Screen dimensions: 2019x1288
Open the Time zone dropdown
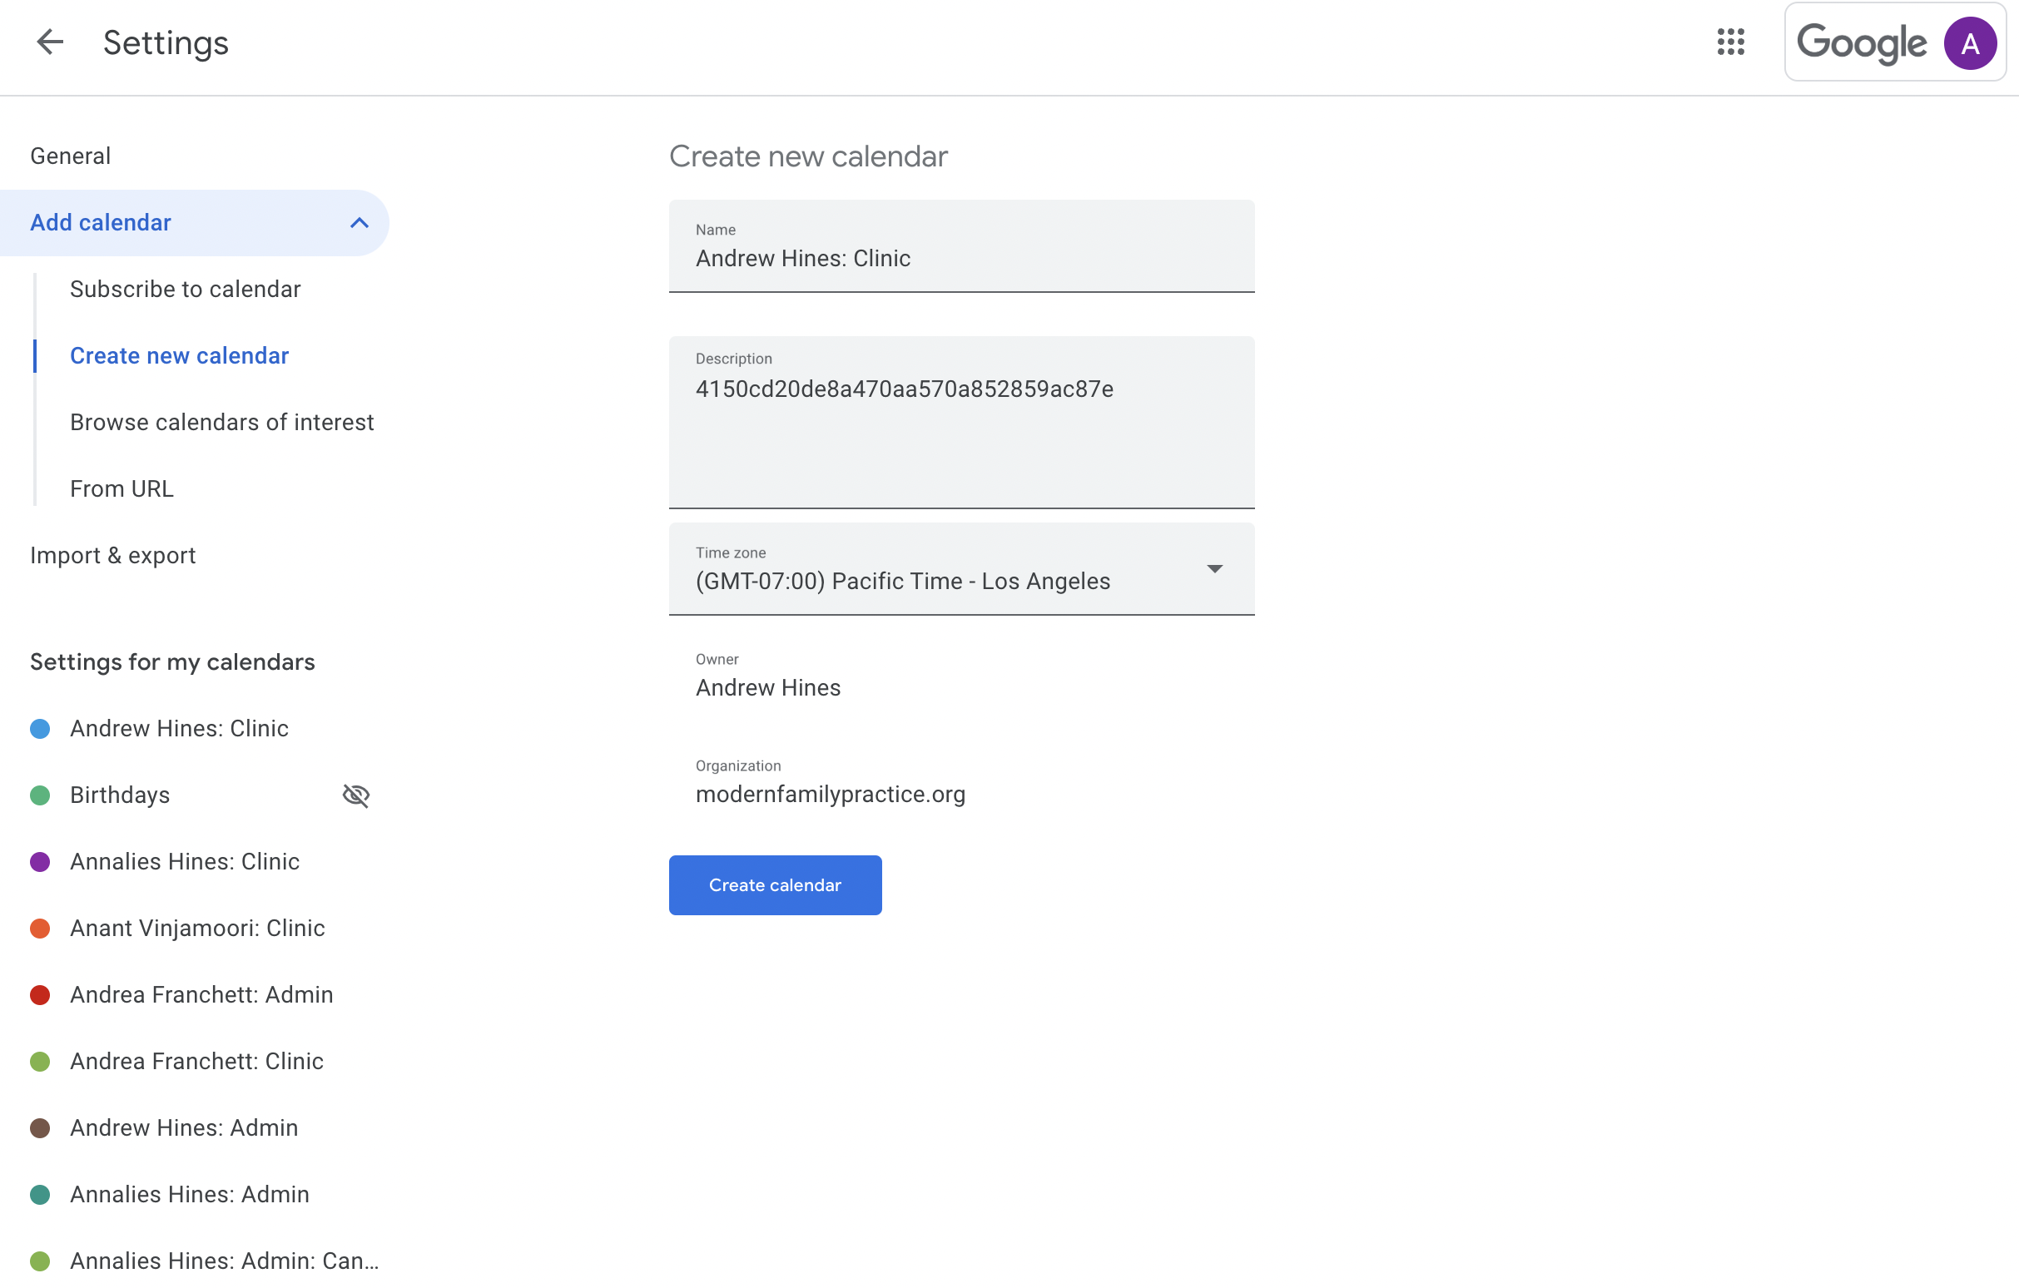[961, 570]
